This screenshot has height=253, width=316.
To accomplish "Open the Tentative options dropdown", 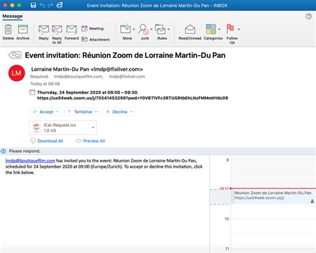I will coord(96,112).
